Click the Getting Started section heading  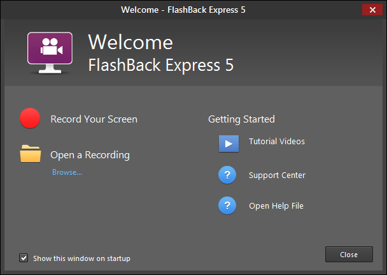coord(241,119)
